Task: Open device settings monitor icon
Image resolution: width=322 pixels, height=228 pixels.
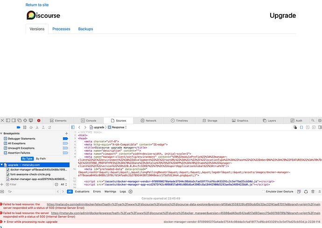Action: 31,121
